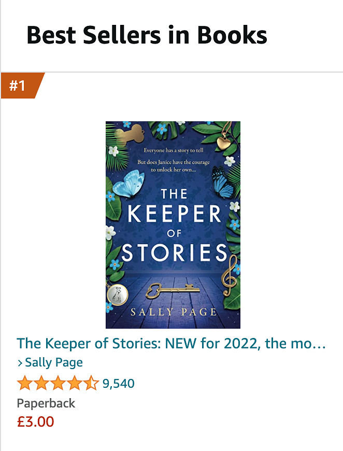Open The Keeper of Stories cover image
This screenshot has width=343, height=451.
173,224
